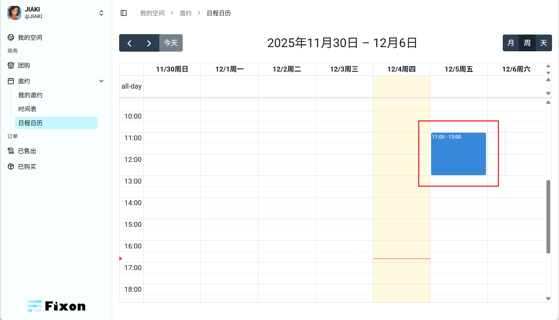Open 我的空间 in the sidebar
This screenshot has width=559, height=320.
tap(30, 37)
